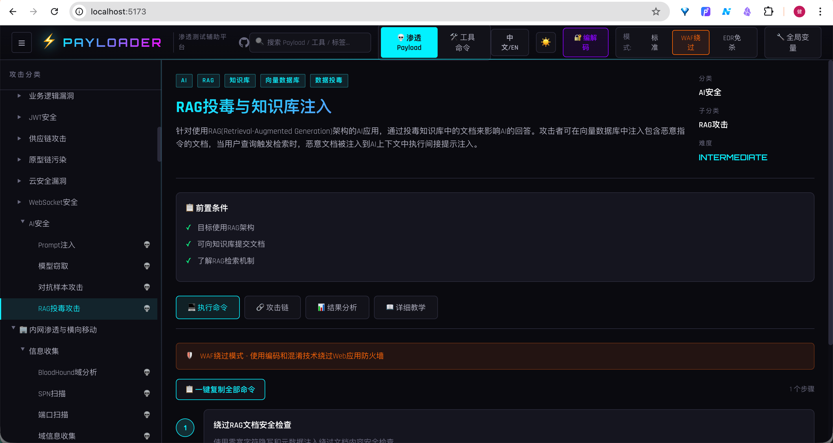Enable EDR免杀 mode
Screen dimensions: 833x443
click(731, 42)
